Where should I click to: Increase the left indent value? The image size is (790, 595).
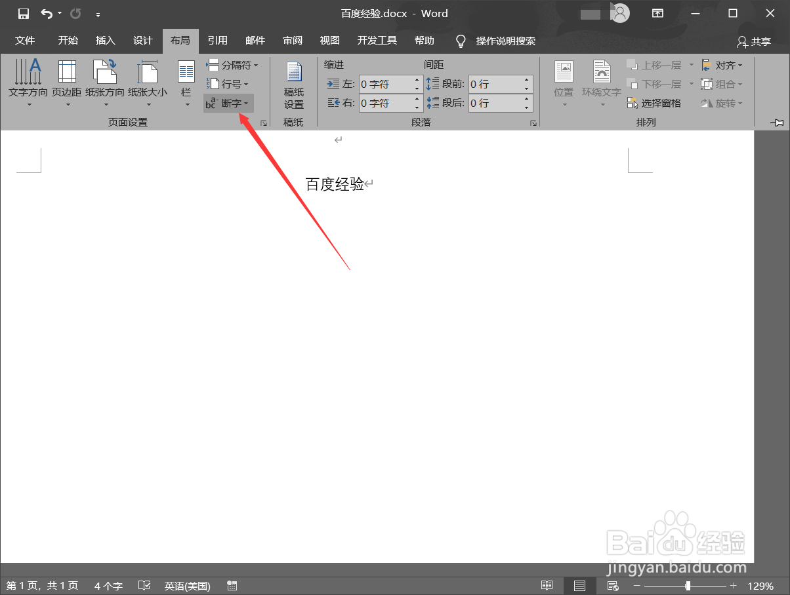[x=417, y=80]
